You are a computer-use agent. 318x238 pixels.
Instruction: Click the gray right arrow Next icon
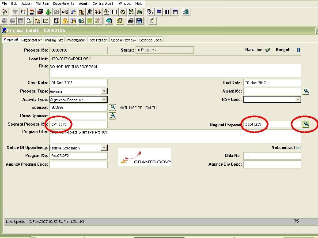pyautogui.click(x=4, y=21)
